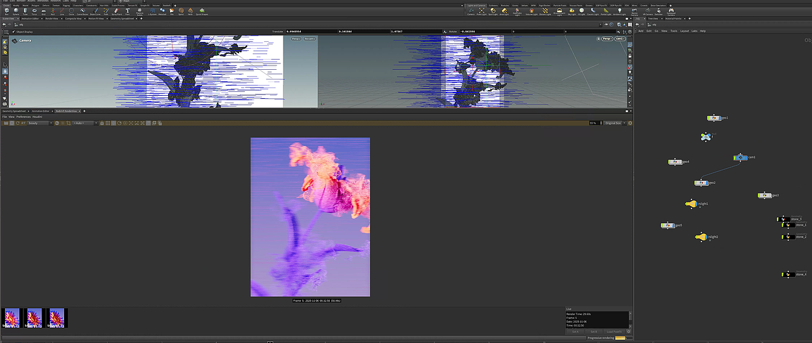The height and width of the screenshot is (343, 812).
Task: Select the Spray Paint tool
Action: (115, 11)
